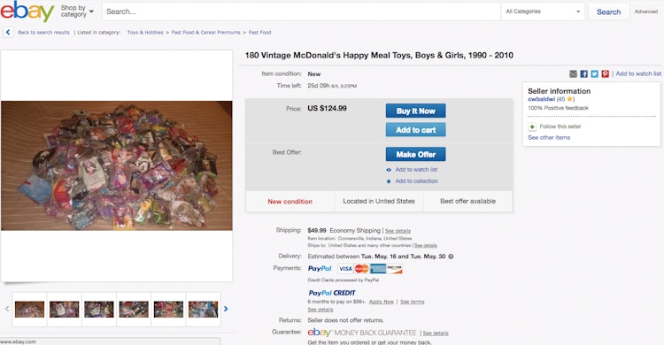664x345 pixels.
Task: Add to watch list under Make Offer
Action: 416,169
